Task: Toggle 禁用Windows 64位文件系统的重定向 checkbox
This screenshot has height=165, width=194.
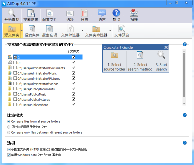Action: pyautogui.click(x=9, y=155)
